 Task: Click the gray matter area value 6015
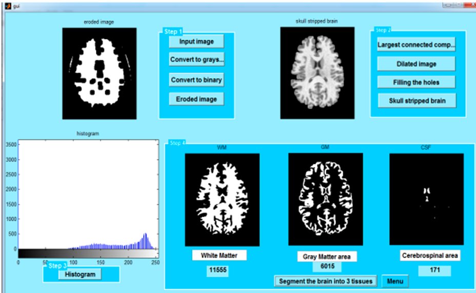coord(327,267)
